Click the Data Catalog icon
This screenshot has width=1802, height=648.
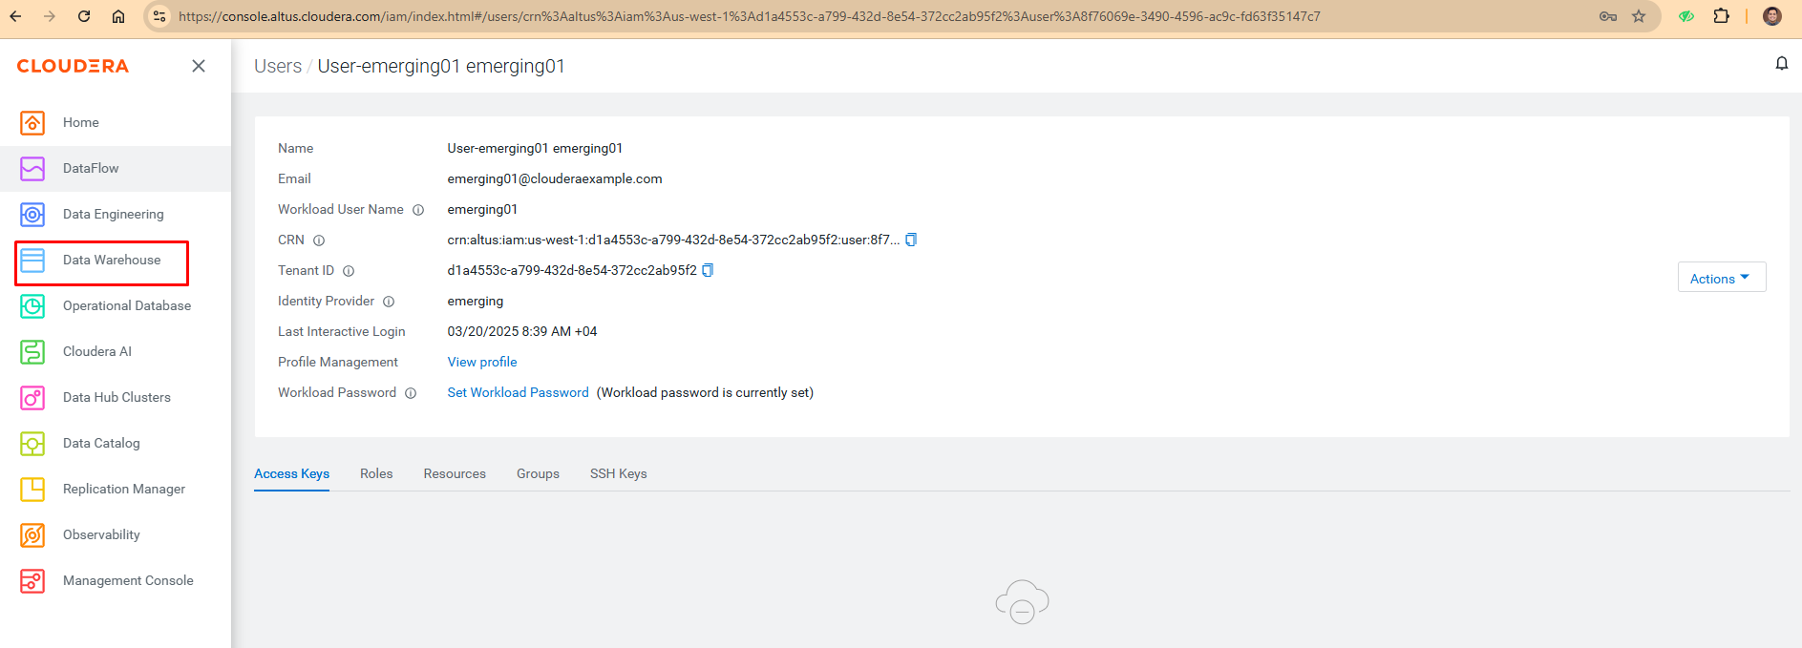(x=32, y=444)
